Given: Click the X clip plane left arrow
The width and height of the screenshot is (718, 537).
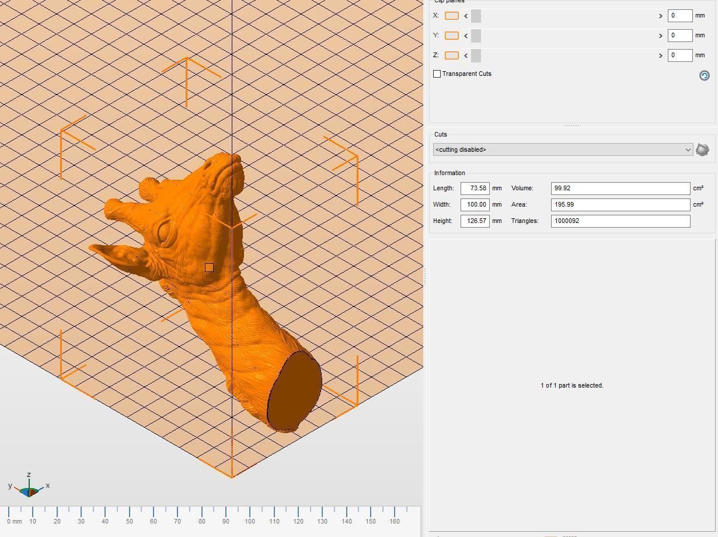Looking at the screenshot, I should tap(466, 16).
